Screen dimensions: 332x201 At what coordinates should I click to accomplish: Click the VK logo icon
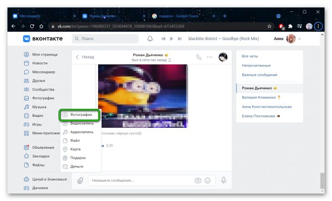[x=26, y=39]
